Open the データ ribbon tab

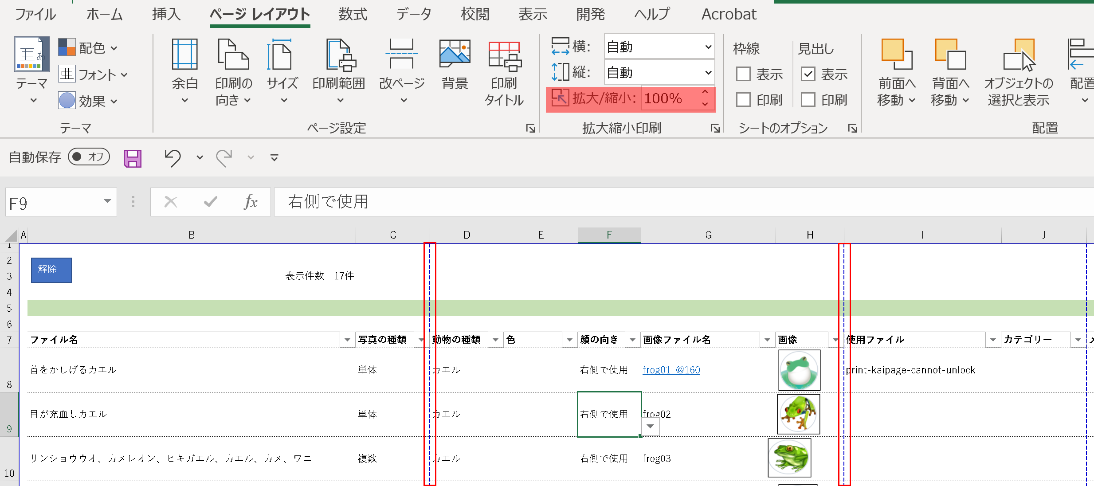tap(414, 14)
